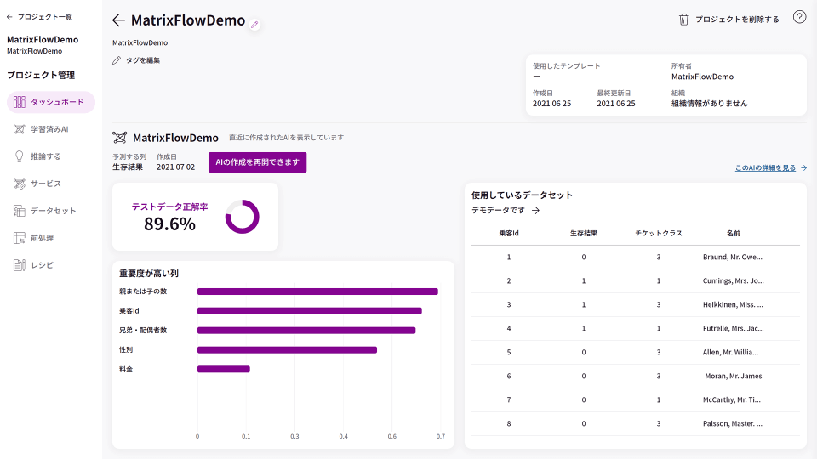Click the 名前 column header
This screenshot has height=459, width=817.
tap(734, 233)
